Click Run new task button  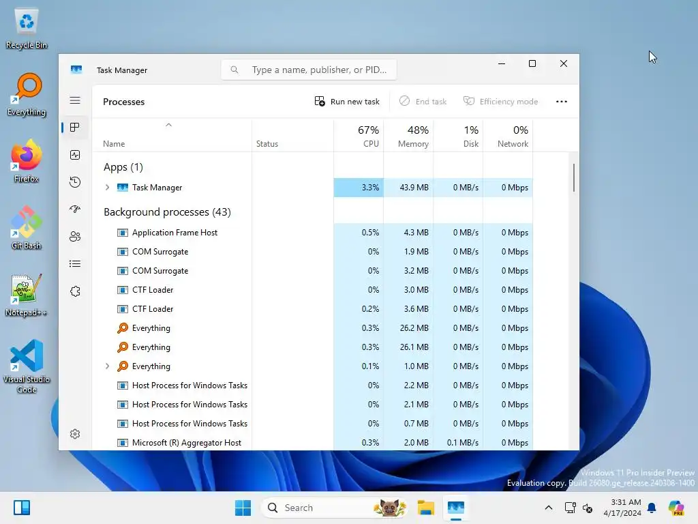tap(347, 102)
